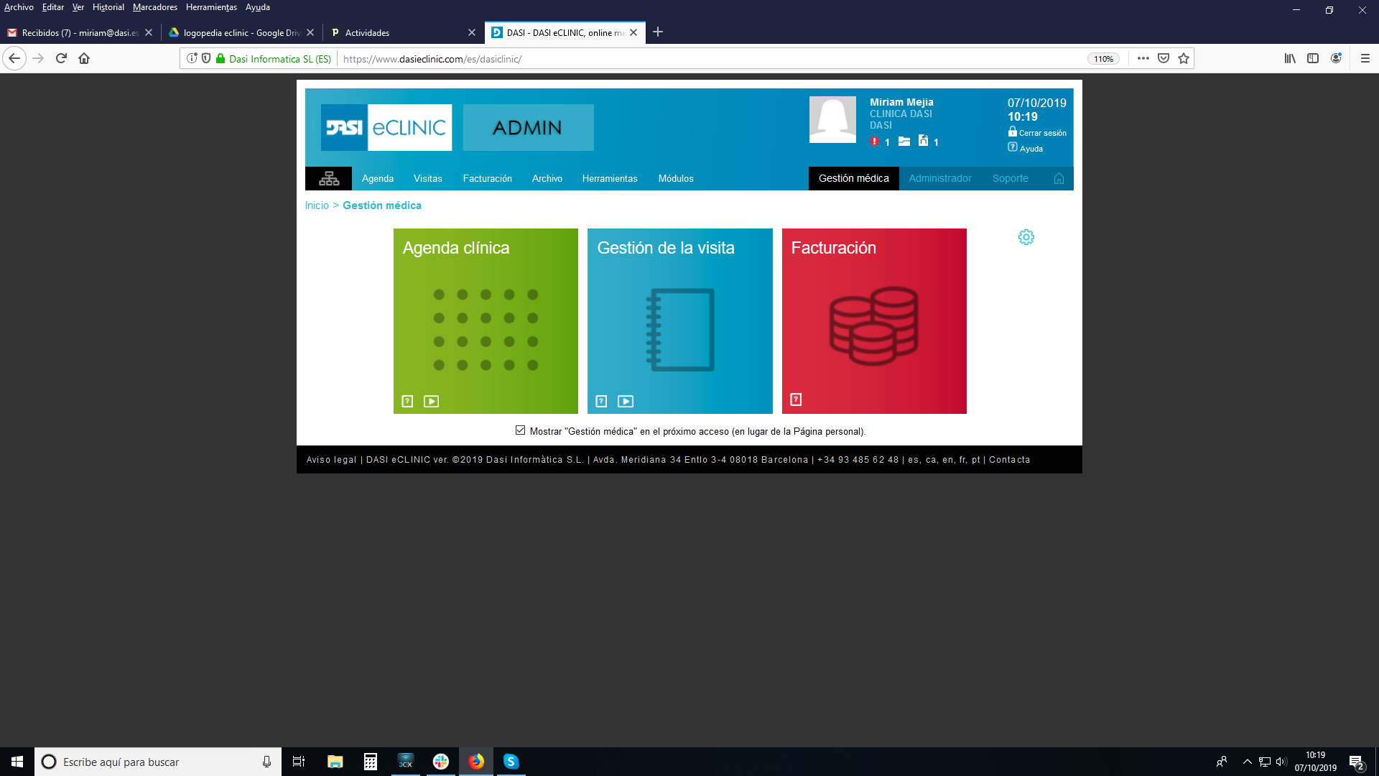Open the red Facturación tile

point(874,321)
